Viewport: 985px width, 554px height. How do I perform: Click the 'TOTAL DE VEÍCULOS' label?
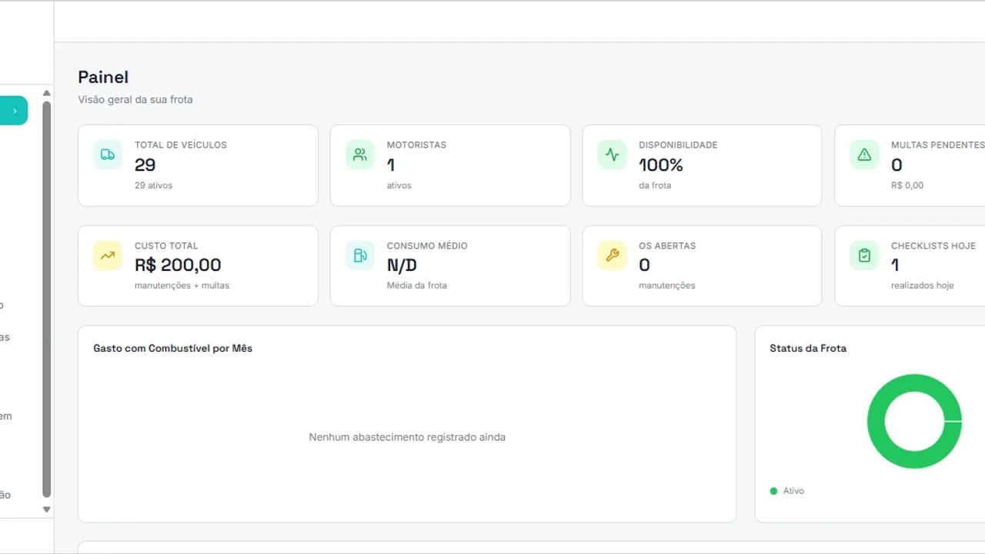pos(181,145)
